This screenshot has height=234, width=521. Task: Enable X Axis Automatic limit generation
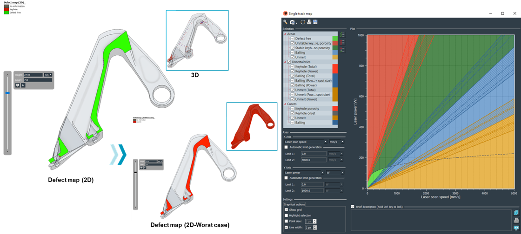point(287,147)
